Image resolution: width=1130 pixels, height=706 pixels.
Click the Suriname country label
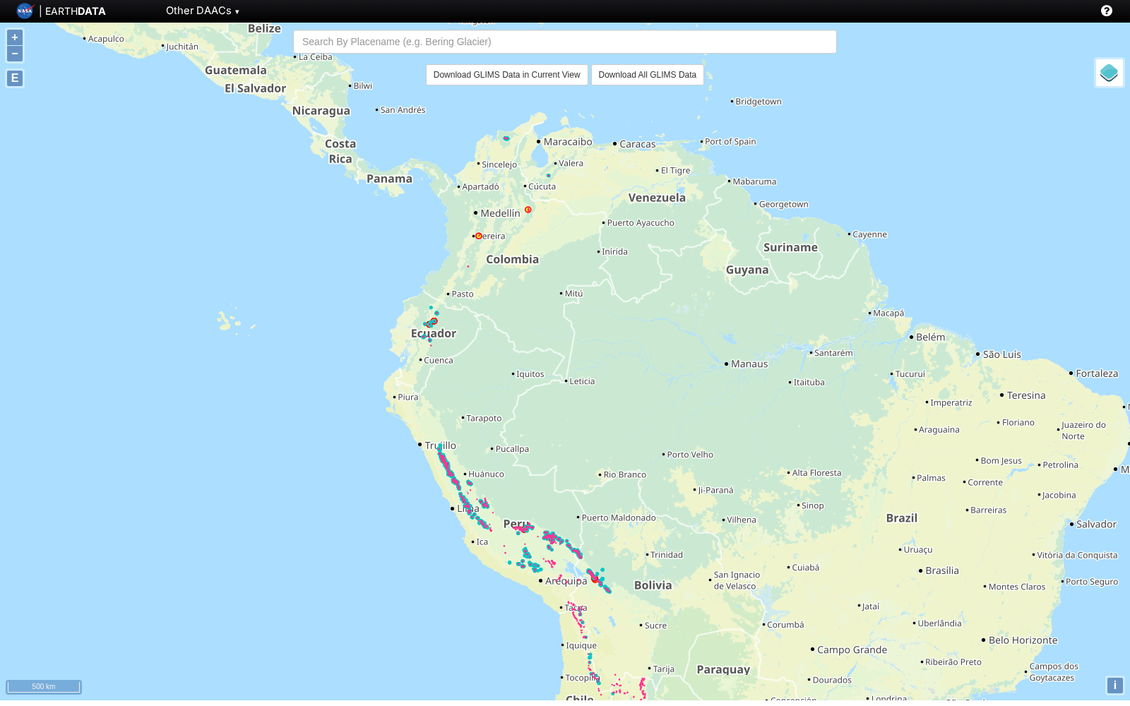[x=790, y=247]
